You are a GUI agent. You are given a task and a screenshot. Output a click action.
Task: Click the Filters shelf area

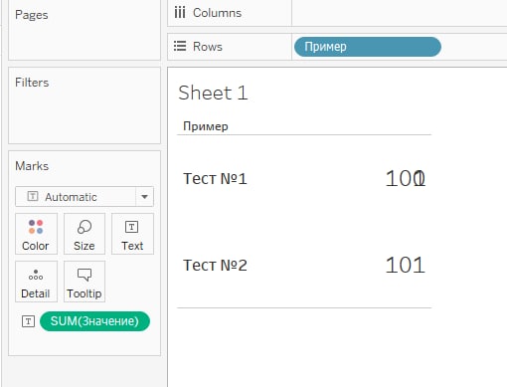84,105
